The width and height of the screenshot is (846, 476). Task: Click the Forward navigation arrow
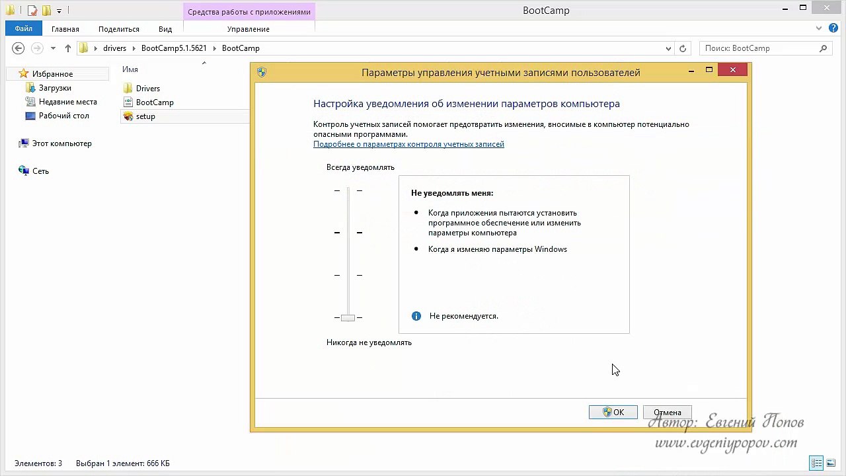pos(38,48)
